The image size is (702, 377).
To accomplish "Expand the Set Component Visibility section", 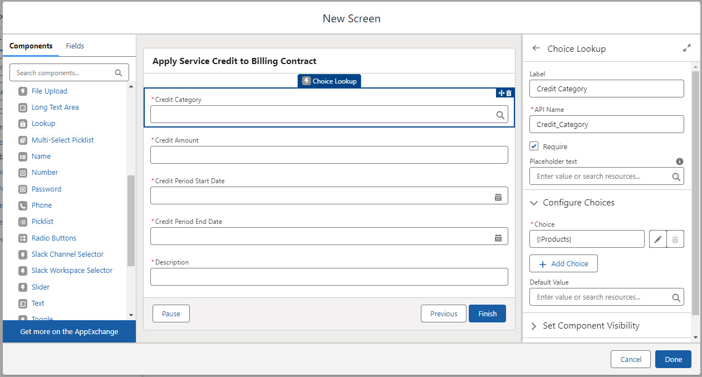I will coord(534,326).
